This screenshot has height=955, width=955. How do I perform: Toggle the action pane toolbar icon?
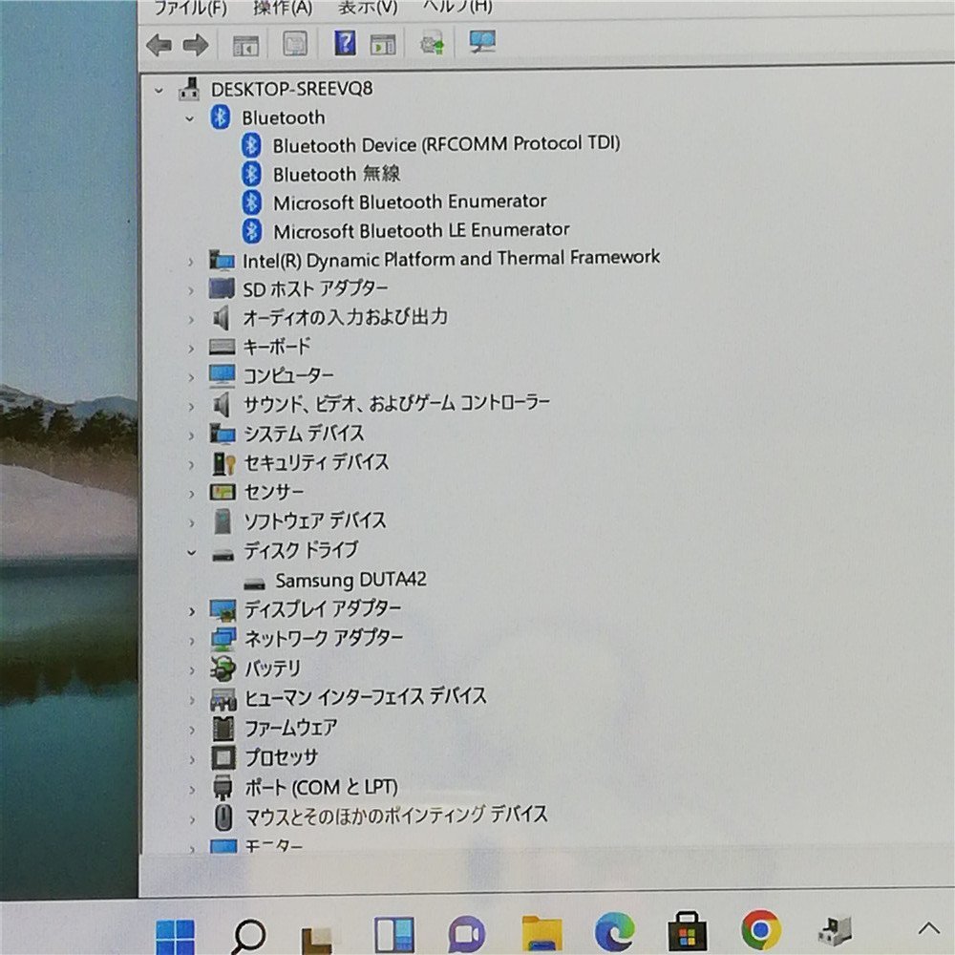click(383, 44)
